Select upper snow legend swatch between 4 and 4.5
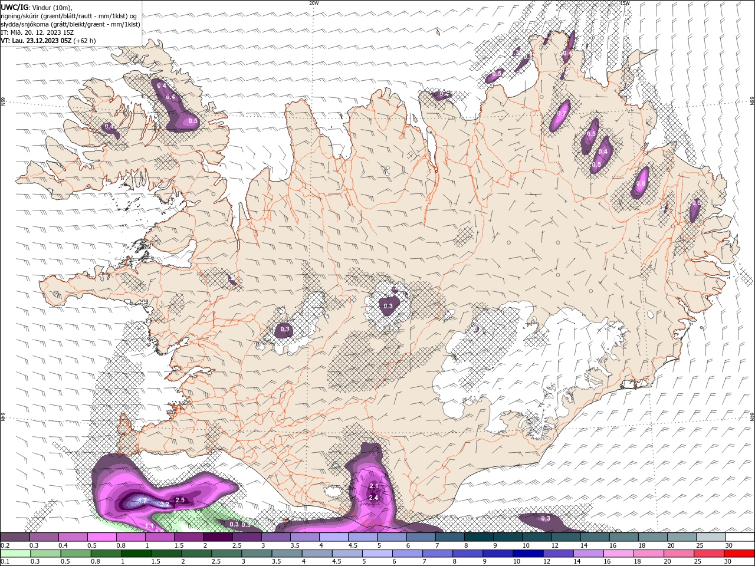Viewport: 755px width, 566px height. click(334, 537)
